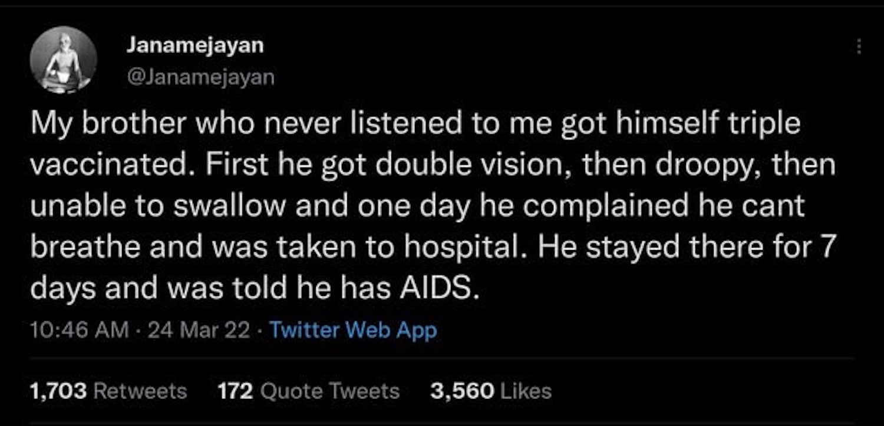This screenshot has height=426, width=884.
Task: View the 1,703 retweet count number
Action: (x=58, y=391)
